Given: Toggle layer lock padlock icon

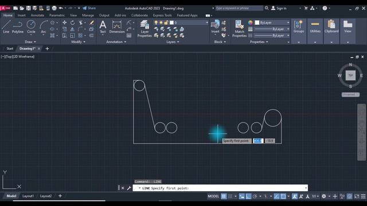Looking at the screenshot, I should click(166, 23).
